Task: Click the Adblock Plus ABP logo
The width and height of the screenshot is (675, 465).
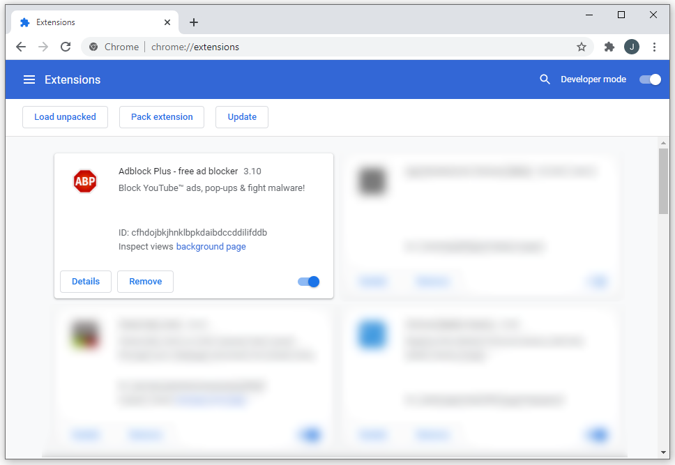Action: coord(85,181)
